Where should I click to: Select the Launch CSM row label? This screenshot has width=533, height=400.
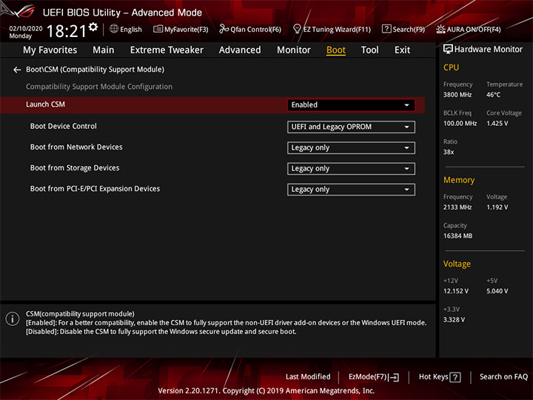tap(45, 104)
